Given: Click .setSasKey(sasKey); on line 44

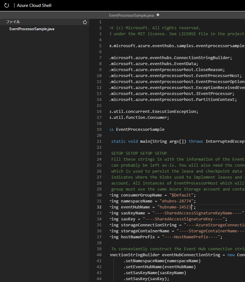Looking at the screenshot, I should pos(146,279).
